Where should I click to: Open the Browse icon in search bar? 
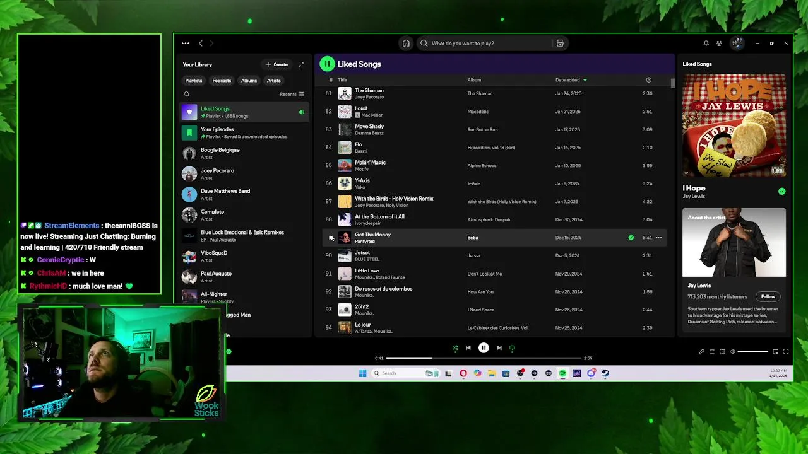tap(560, 44)
